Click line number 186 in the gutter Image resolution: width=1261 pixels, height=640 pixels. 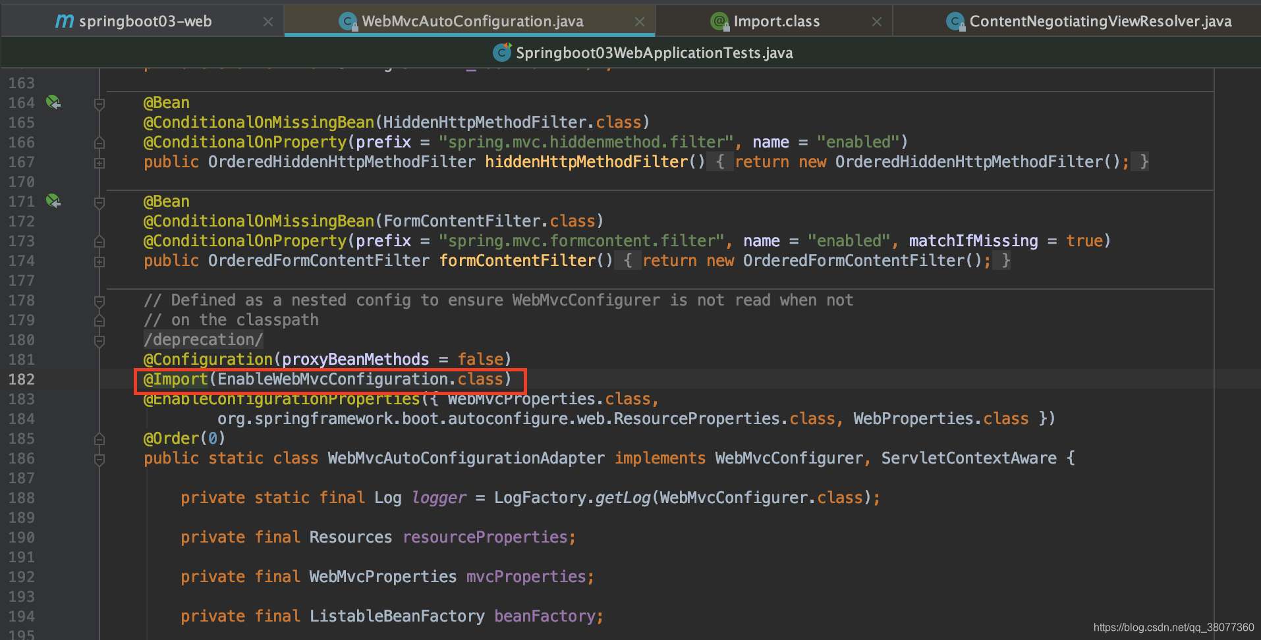tap(21, 458)
